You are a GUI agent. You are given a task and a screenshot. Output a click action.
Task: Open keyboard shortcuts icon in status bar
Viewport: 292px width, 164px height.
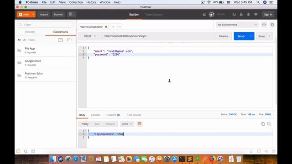(x=266, y=151)
